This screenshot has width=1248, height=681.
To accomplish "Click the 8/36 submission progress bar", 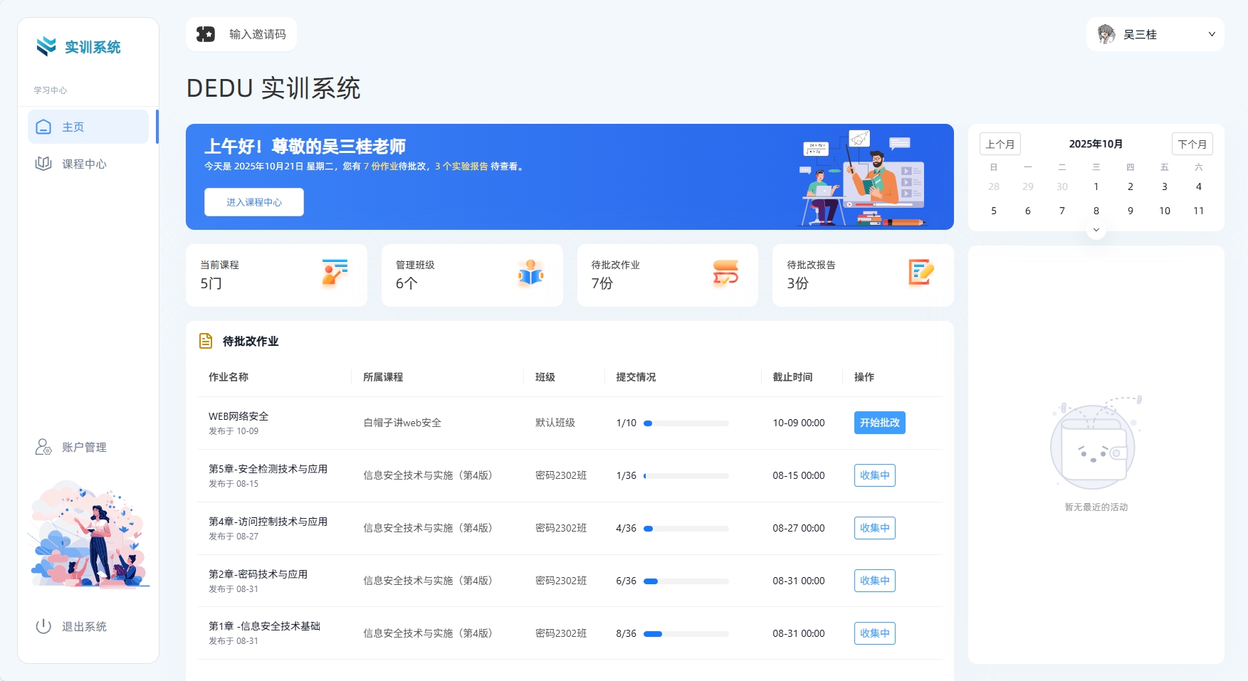I will point(686,633).
